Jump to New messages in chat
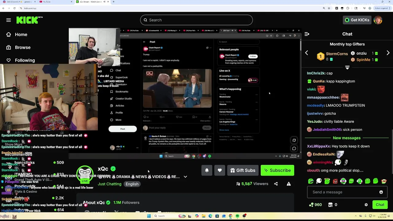Screen dimensions: 393x221 point(347,138)
